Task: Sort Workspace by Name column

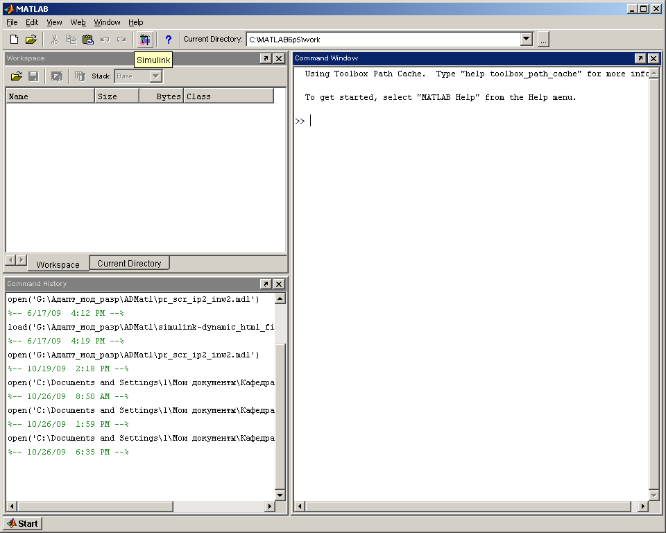Action: (x=50, y=96)
